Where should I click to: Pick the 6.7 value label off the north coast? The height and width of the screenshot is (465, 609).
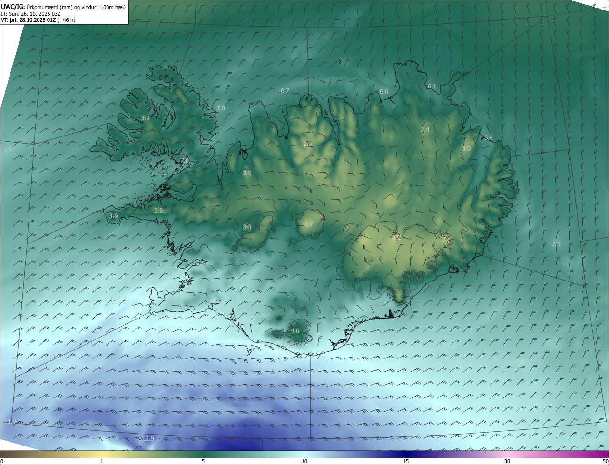click(x=285, y=90)
